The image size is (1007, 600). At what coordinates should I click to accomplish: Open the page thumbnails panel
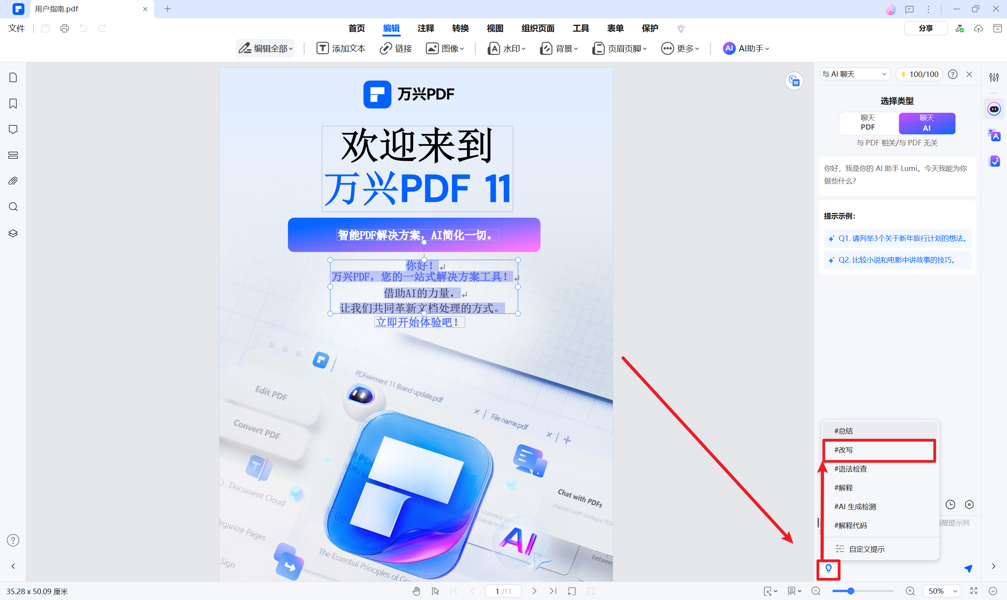coord(13,77)
